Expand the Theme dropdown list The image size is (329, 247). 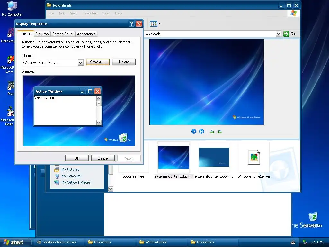tap(80, 63)
